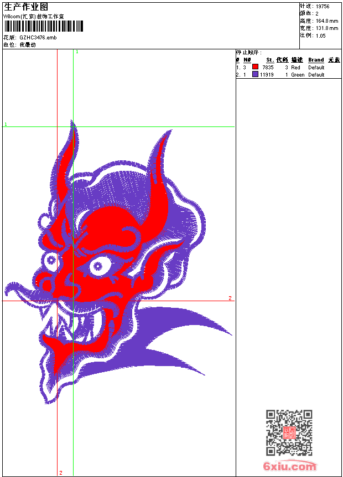343x477 pixels.
Task: Click the 生产作业图 worksheet title
Action: [26, 7]
